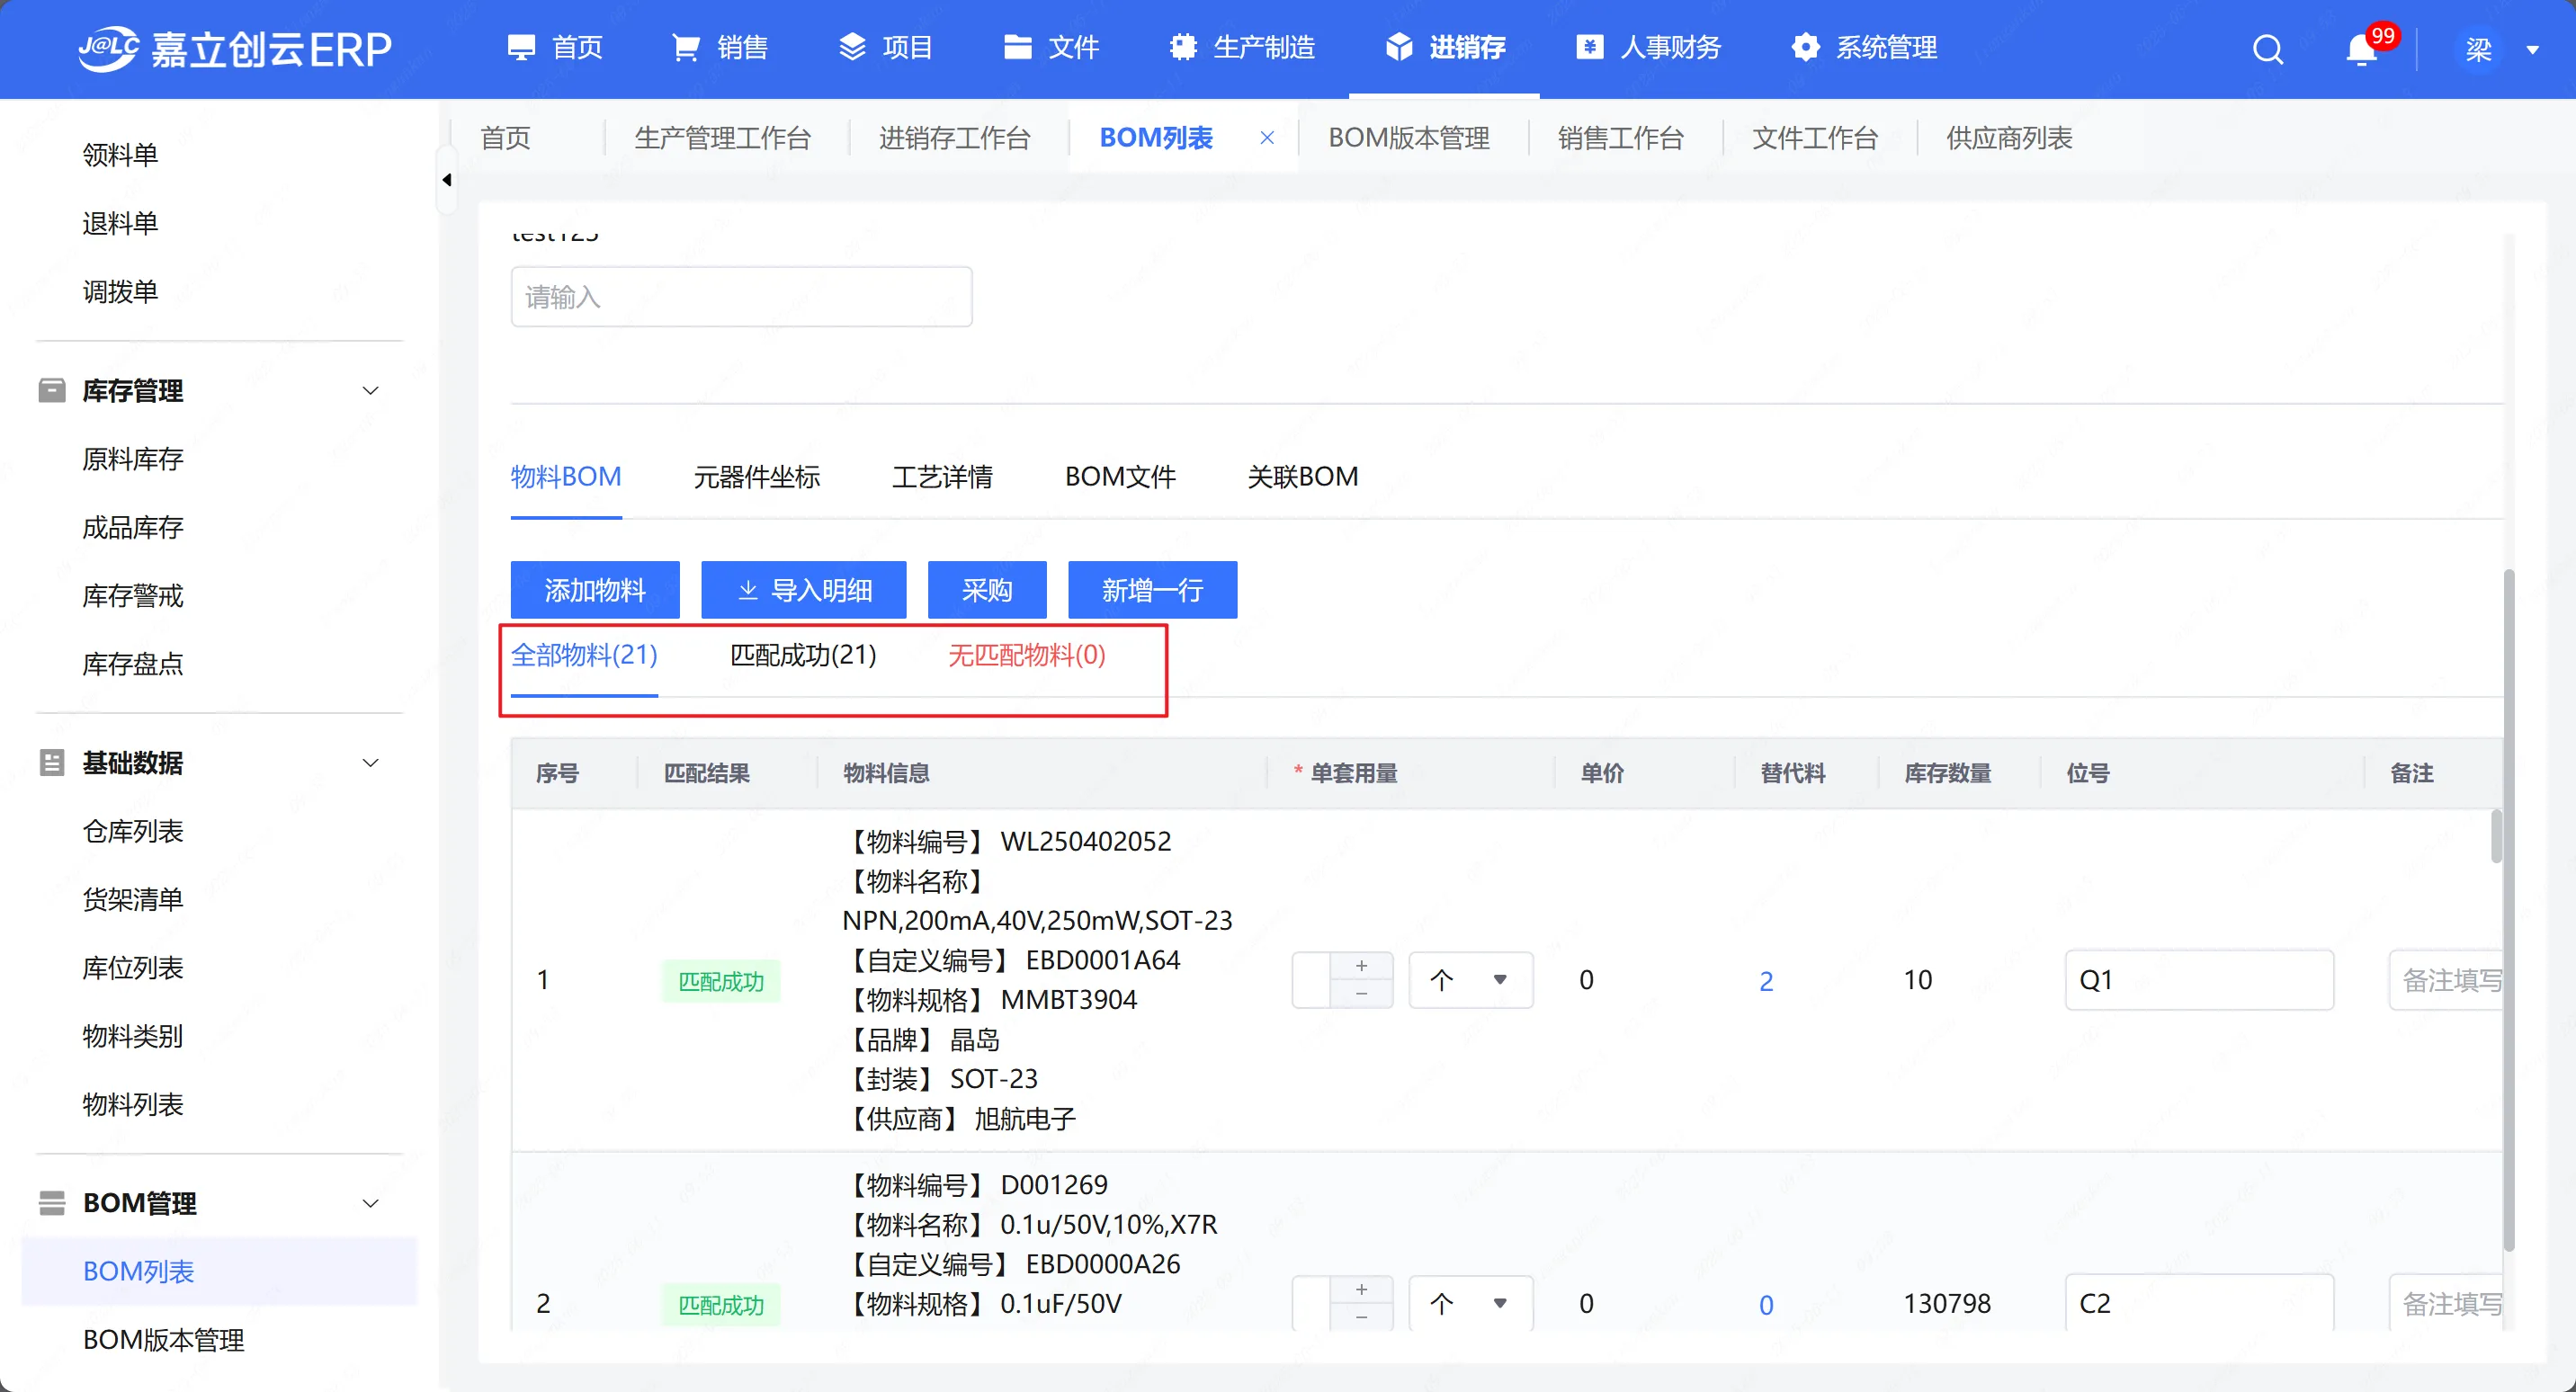This screenshot has height=1392, width=2576.
Task: Click the 销售 shopping cart icon
Action: 685,48
